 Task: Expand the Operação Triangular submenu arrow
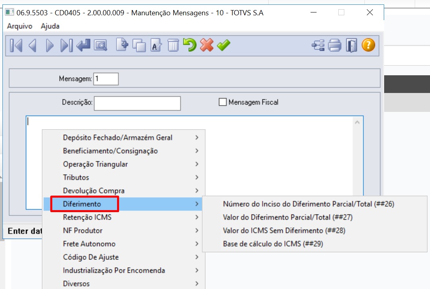pyautogui.click(x=197, y=164)
